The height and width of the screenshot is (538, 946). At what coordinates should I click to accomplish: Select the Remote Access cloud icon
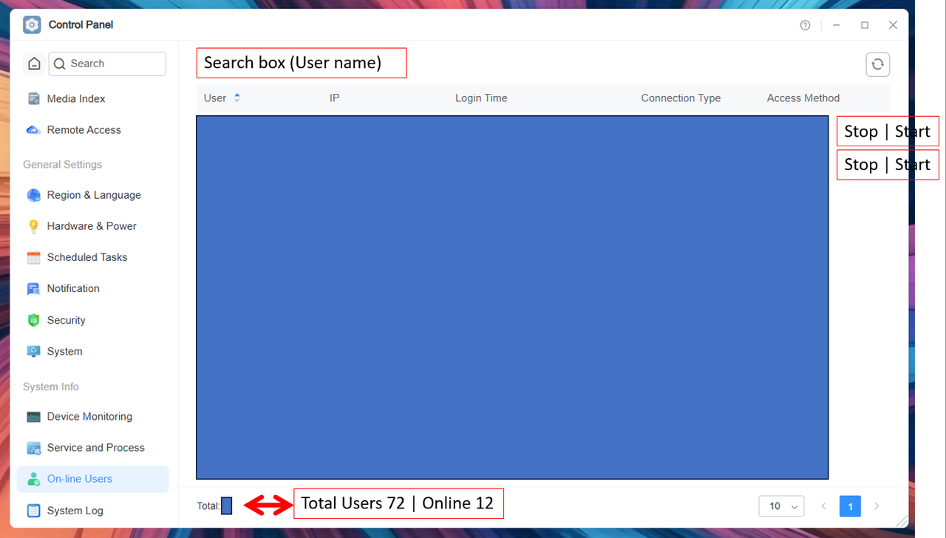point(33,130)
